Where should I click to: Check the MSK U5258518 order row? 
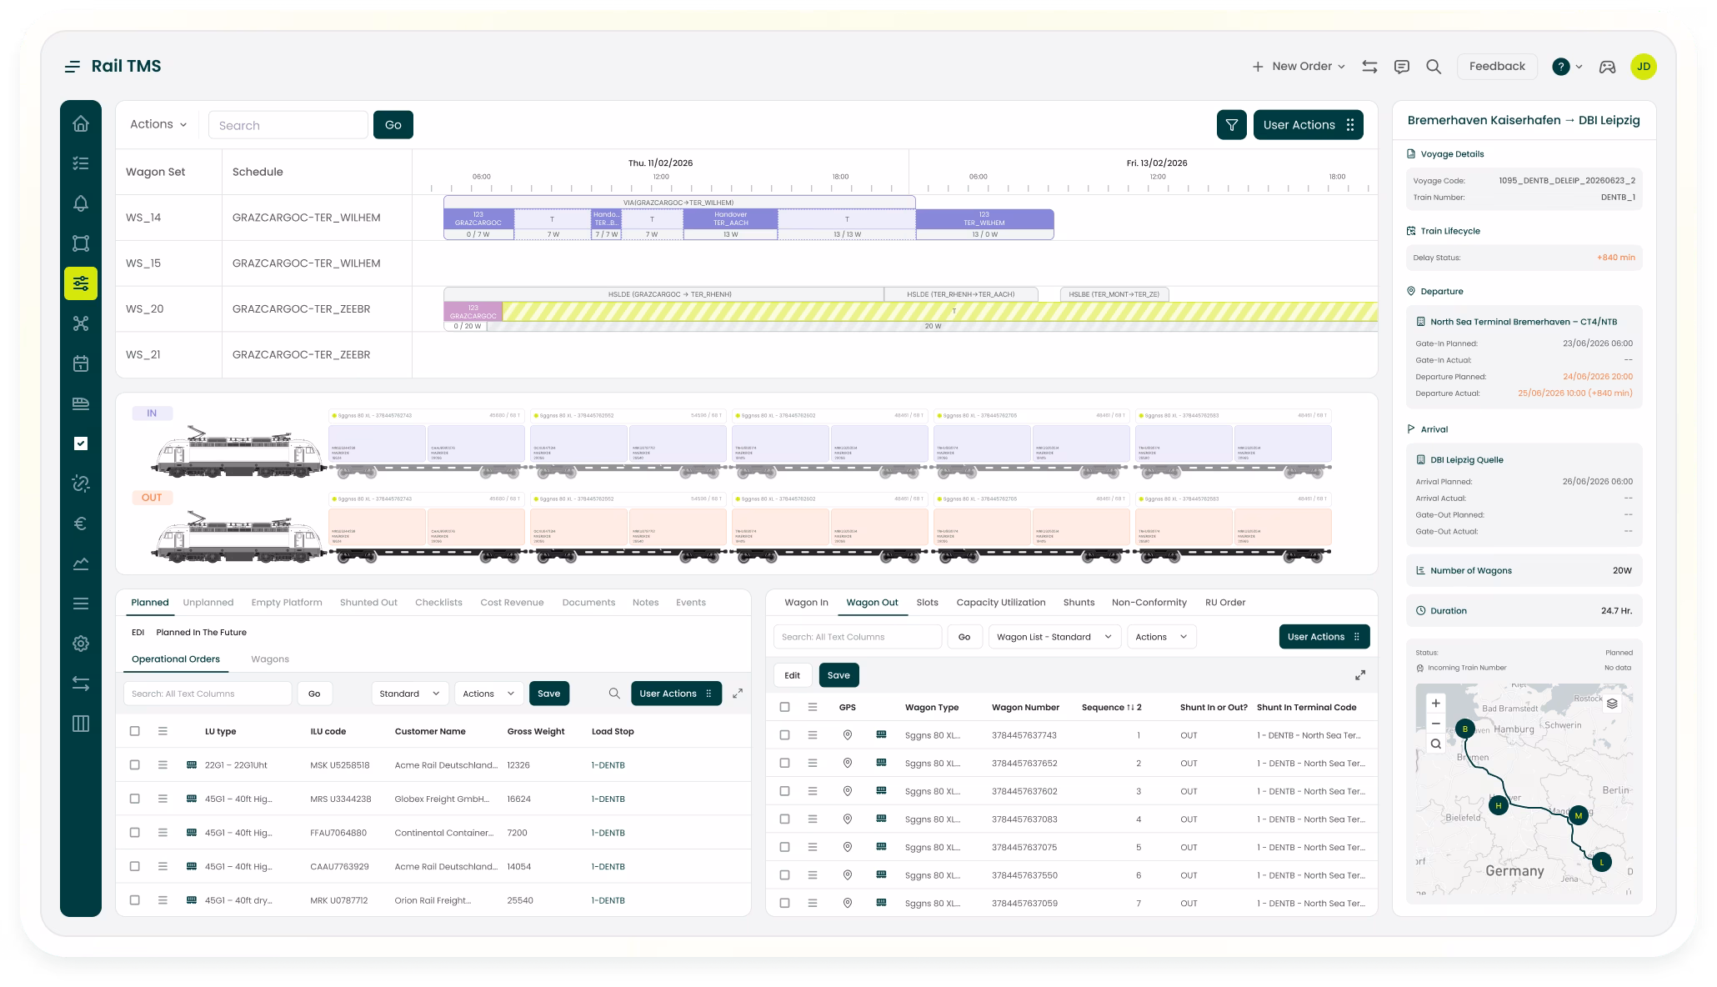click(135, 764)
